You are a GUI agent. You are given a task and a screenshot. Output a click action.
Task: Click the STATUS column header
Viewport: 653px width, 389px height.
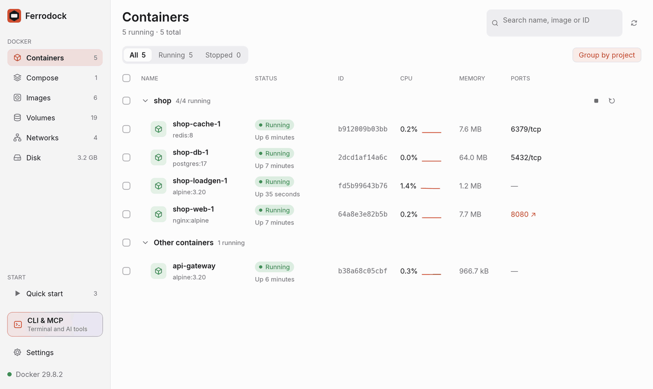[266, 78]
